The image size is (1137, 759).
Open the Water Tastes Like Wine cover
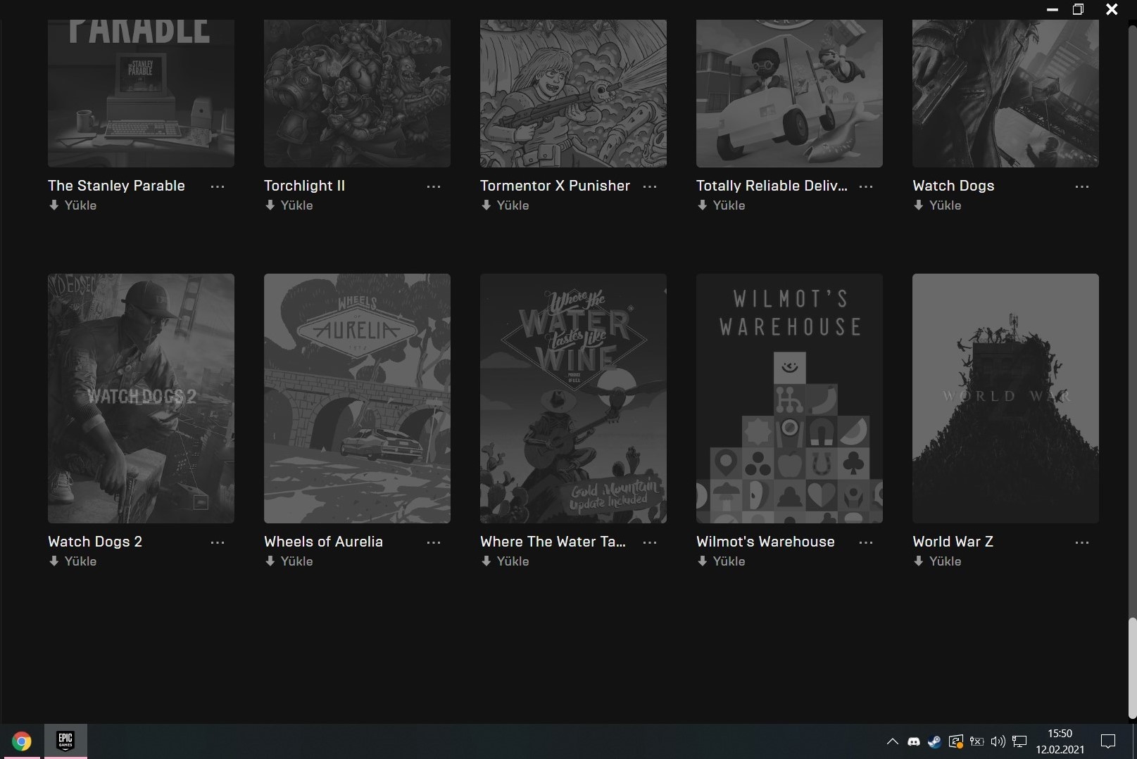coord(573,398)
